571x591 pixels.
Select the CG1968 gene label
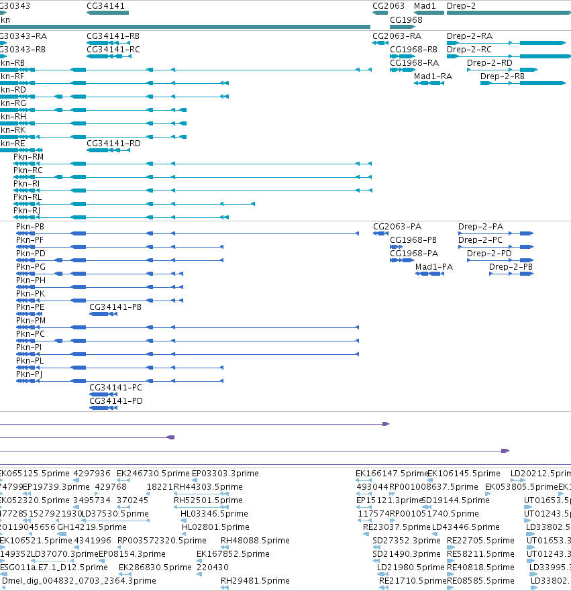406,20
